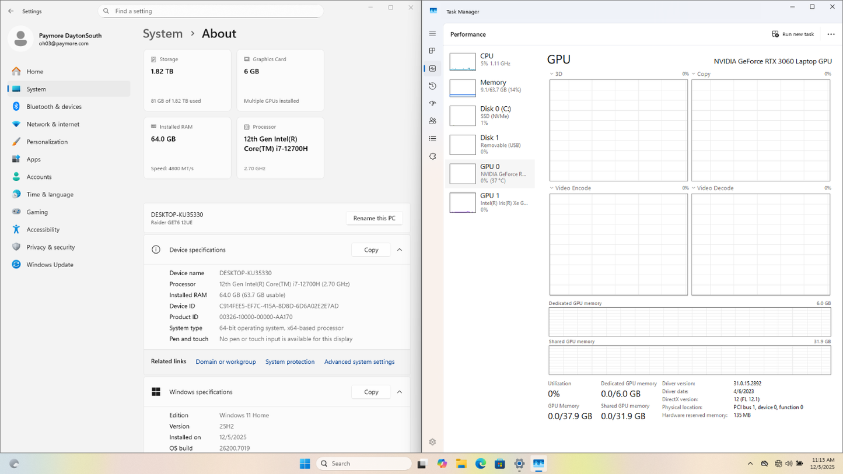This screenshot has height=474, width=843.
Task: Collapse the Device specifications section
Action: coord(400,250)
